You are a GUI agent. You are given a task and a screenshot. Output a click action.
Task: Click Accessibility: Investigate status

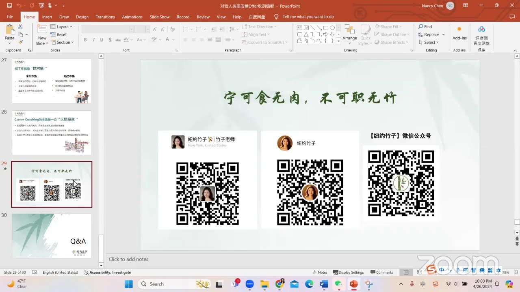click(x=107, y=273)
